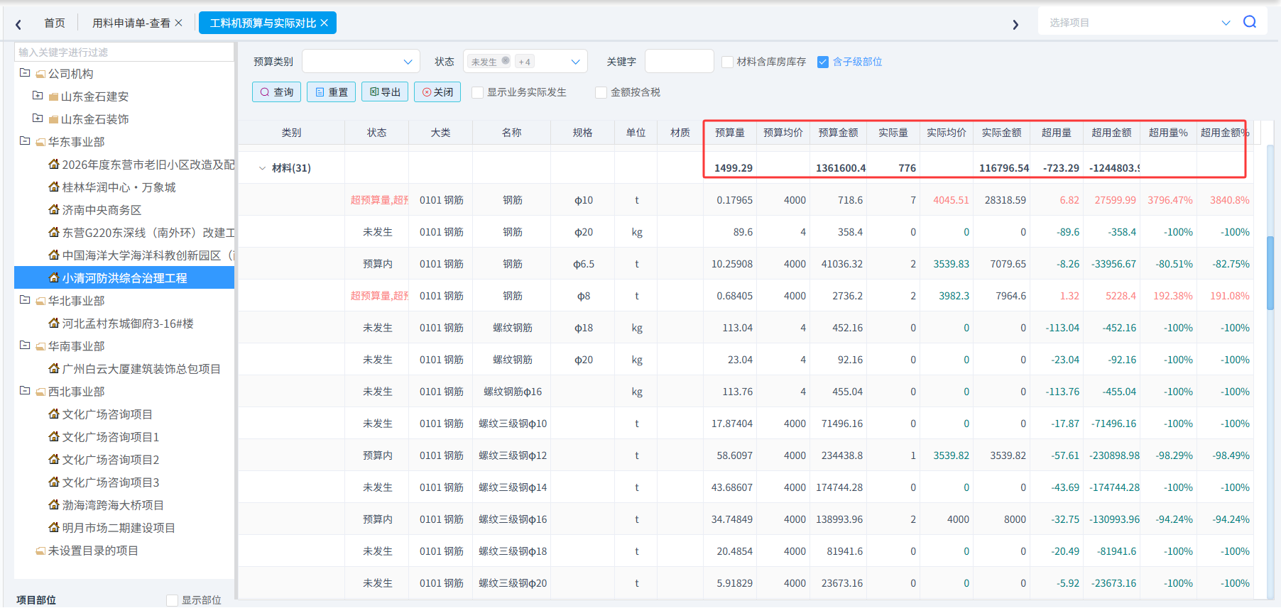The height and width of the screenshot is (608, 1281).
Task: Open the 预算类别 dropdown
Action: [361, 61]
